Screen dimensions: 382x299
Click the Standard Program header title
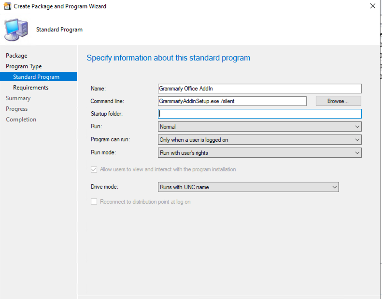click(x=59, y=30)
